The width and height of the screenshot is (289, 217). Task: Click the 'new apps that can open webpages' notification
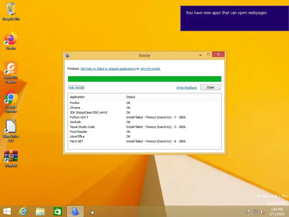tap(235, 18)
